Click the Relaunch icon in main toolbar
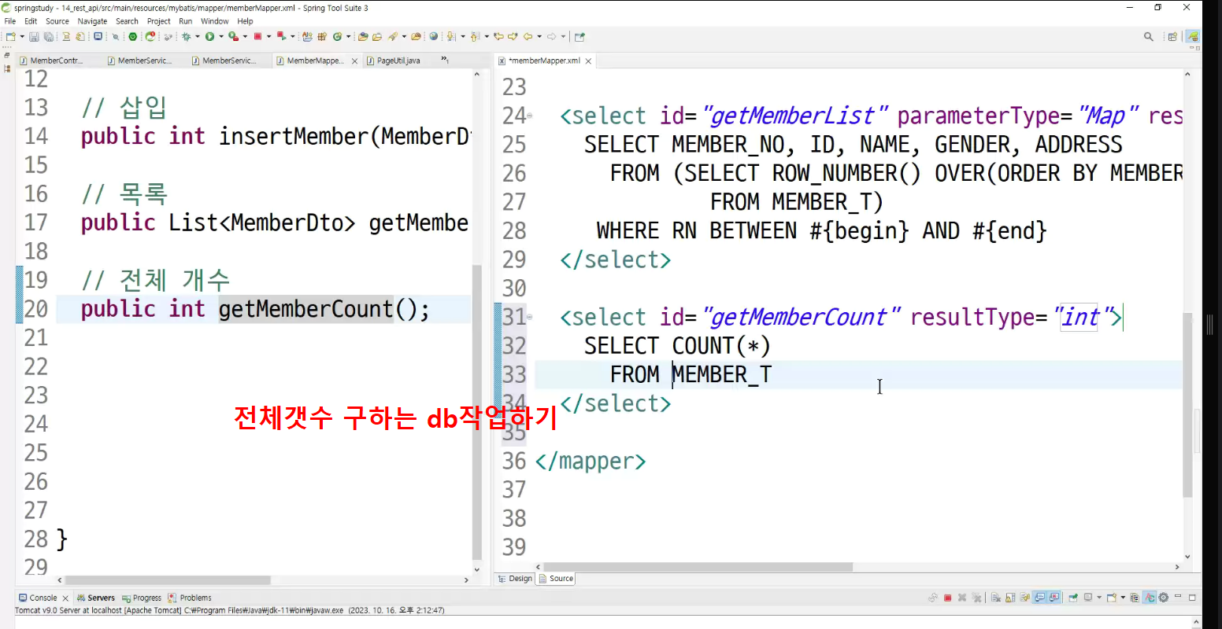The image size is (1222, 629). click(x=281, y=36)
